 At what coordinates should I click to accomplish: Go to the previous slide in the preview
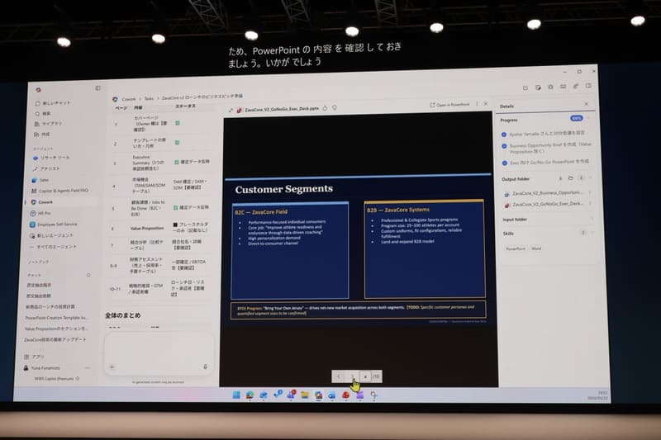point(339,376)
